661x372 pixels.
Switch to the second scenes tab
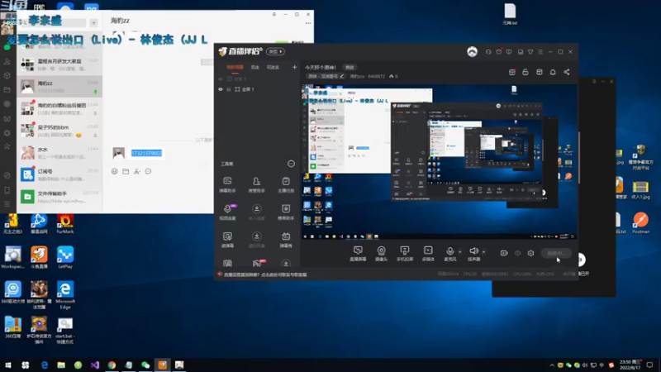[255, 67]
